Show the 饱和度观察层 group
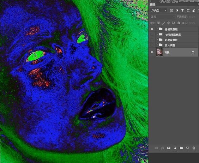This screenshot has width=199, height=163. tap(152, 34)
